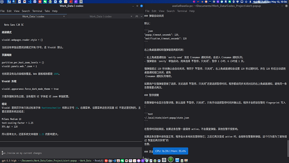Open Terminal menu in left terminal
Image resolution: width=289 pixels, height=163 pixels.
click(x=37, y=11)
